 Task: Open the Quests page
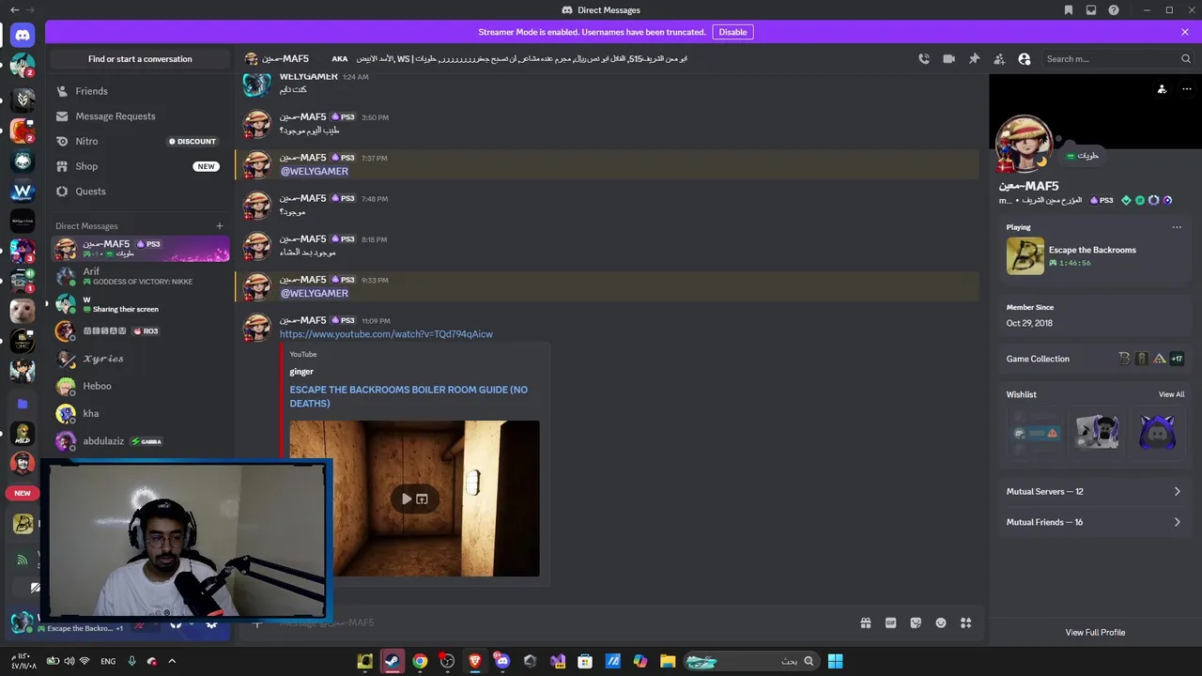pos(140,192)
